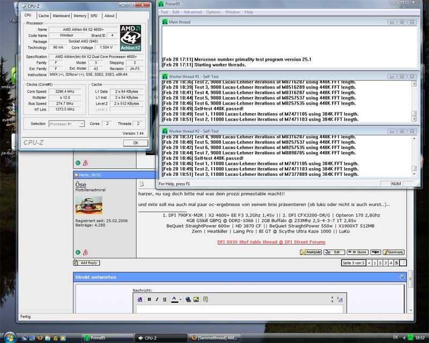Open the Edit menu in Prime95
This screenshot has height=343, width=429.
click(x=176, y=12)
